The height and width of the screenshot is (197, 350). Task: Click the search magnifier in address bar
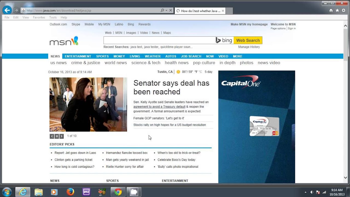162,10
